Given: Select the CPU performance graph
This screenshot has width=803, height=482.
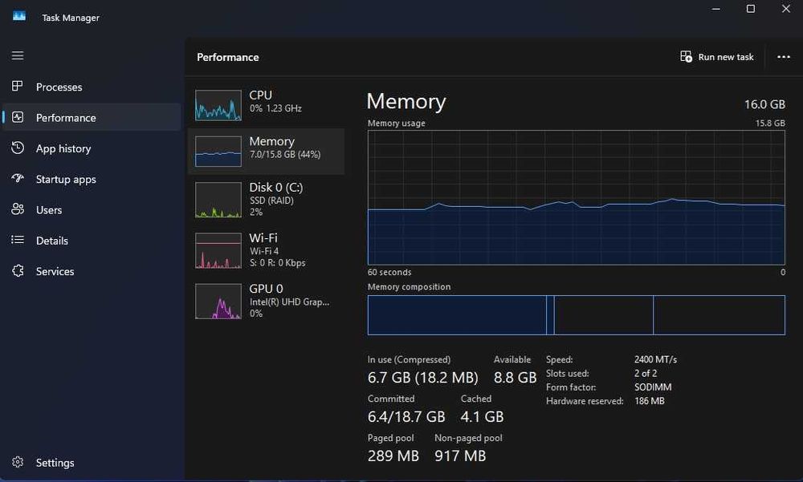Looking at the screenshot, I should click(x=218, y=105).
